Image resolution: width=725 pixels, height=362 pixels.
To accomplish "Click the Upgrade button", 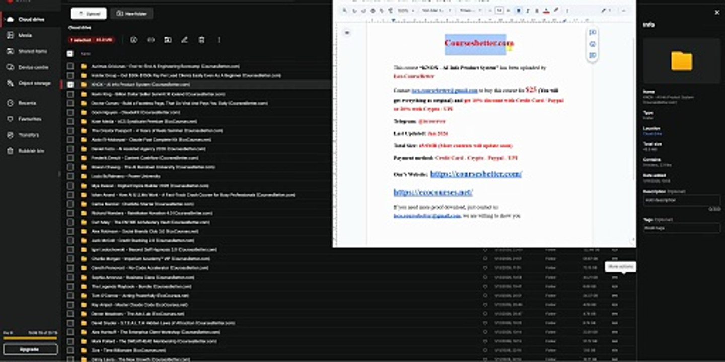I will [30, 349].
